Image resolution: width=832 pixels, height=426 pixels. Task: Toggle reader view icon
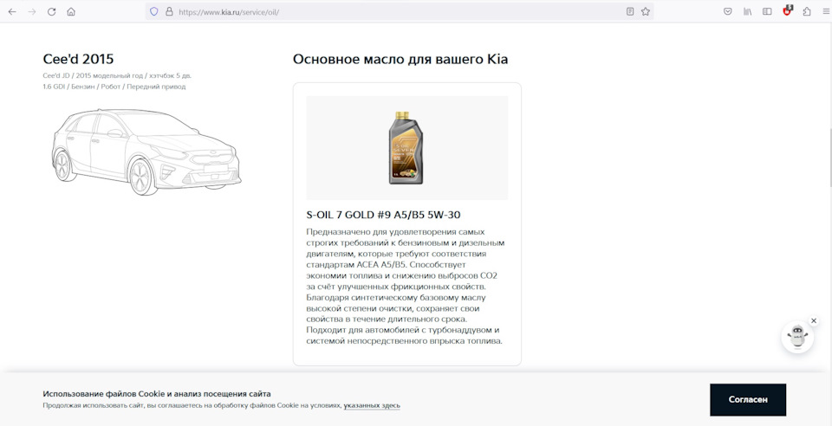[x=630, y=11]
